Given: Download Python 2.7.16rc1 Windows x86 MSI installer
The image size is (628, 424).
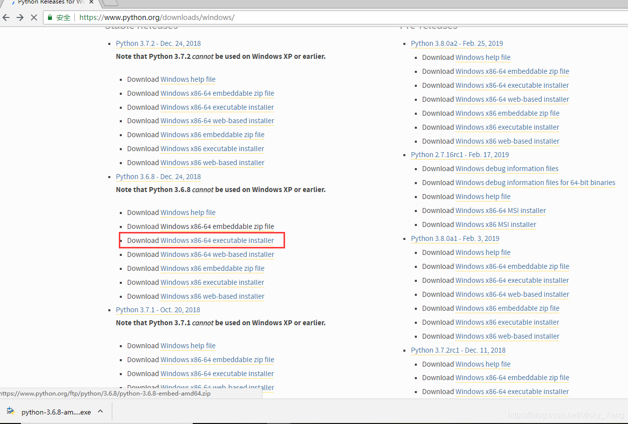Looking at the screenshot, I should pos(496,224).
